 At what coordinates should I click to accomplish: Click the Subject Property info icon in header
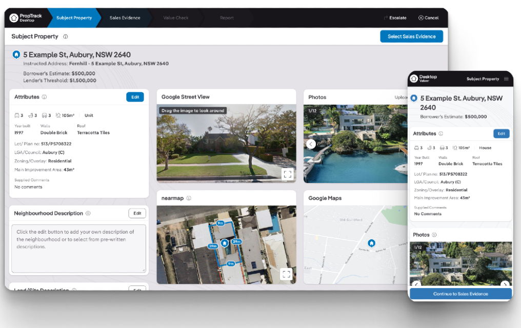(x=65, y=36)
